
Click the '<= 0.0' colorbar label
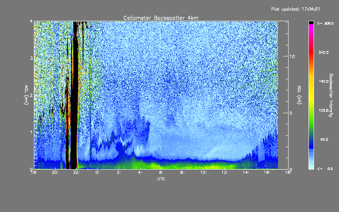(x=325, y=169)
